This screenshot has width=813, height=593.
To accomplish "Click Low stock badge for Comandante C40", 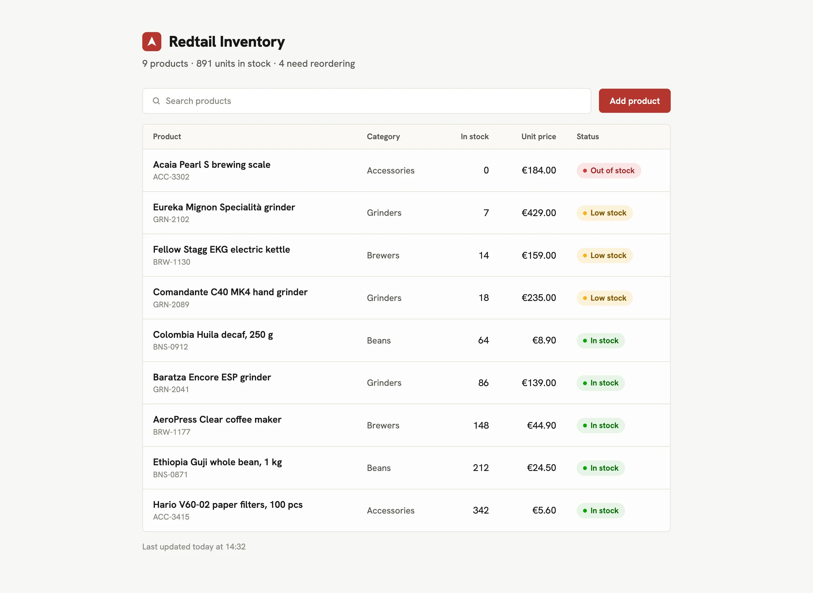I will click(x=605, y=298).
